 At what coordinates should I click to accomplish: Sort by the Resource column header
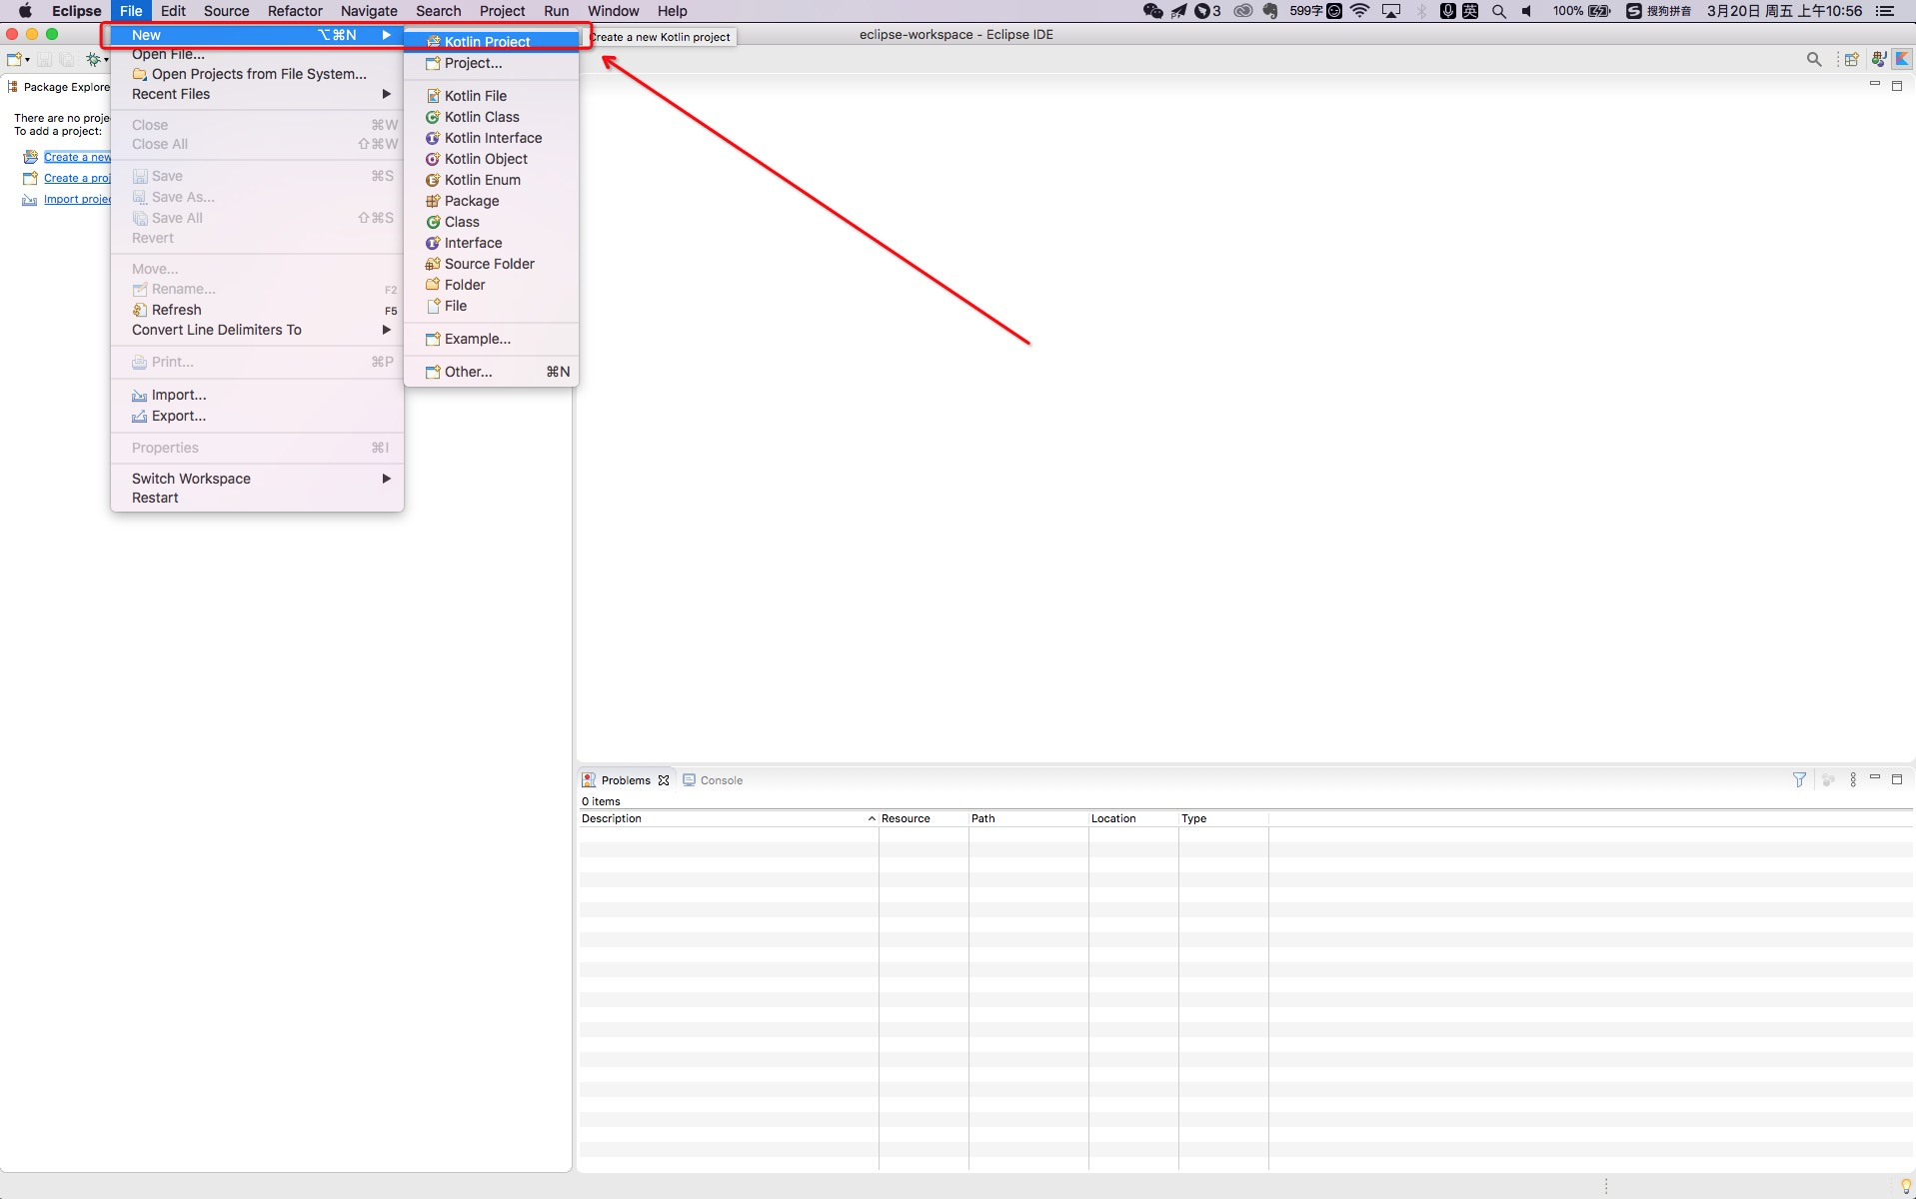(924, 818)
